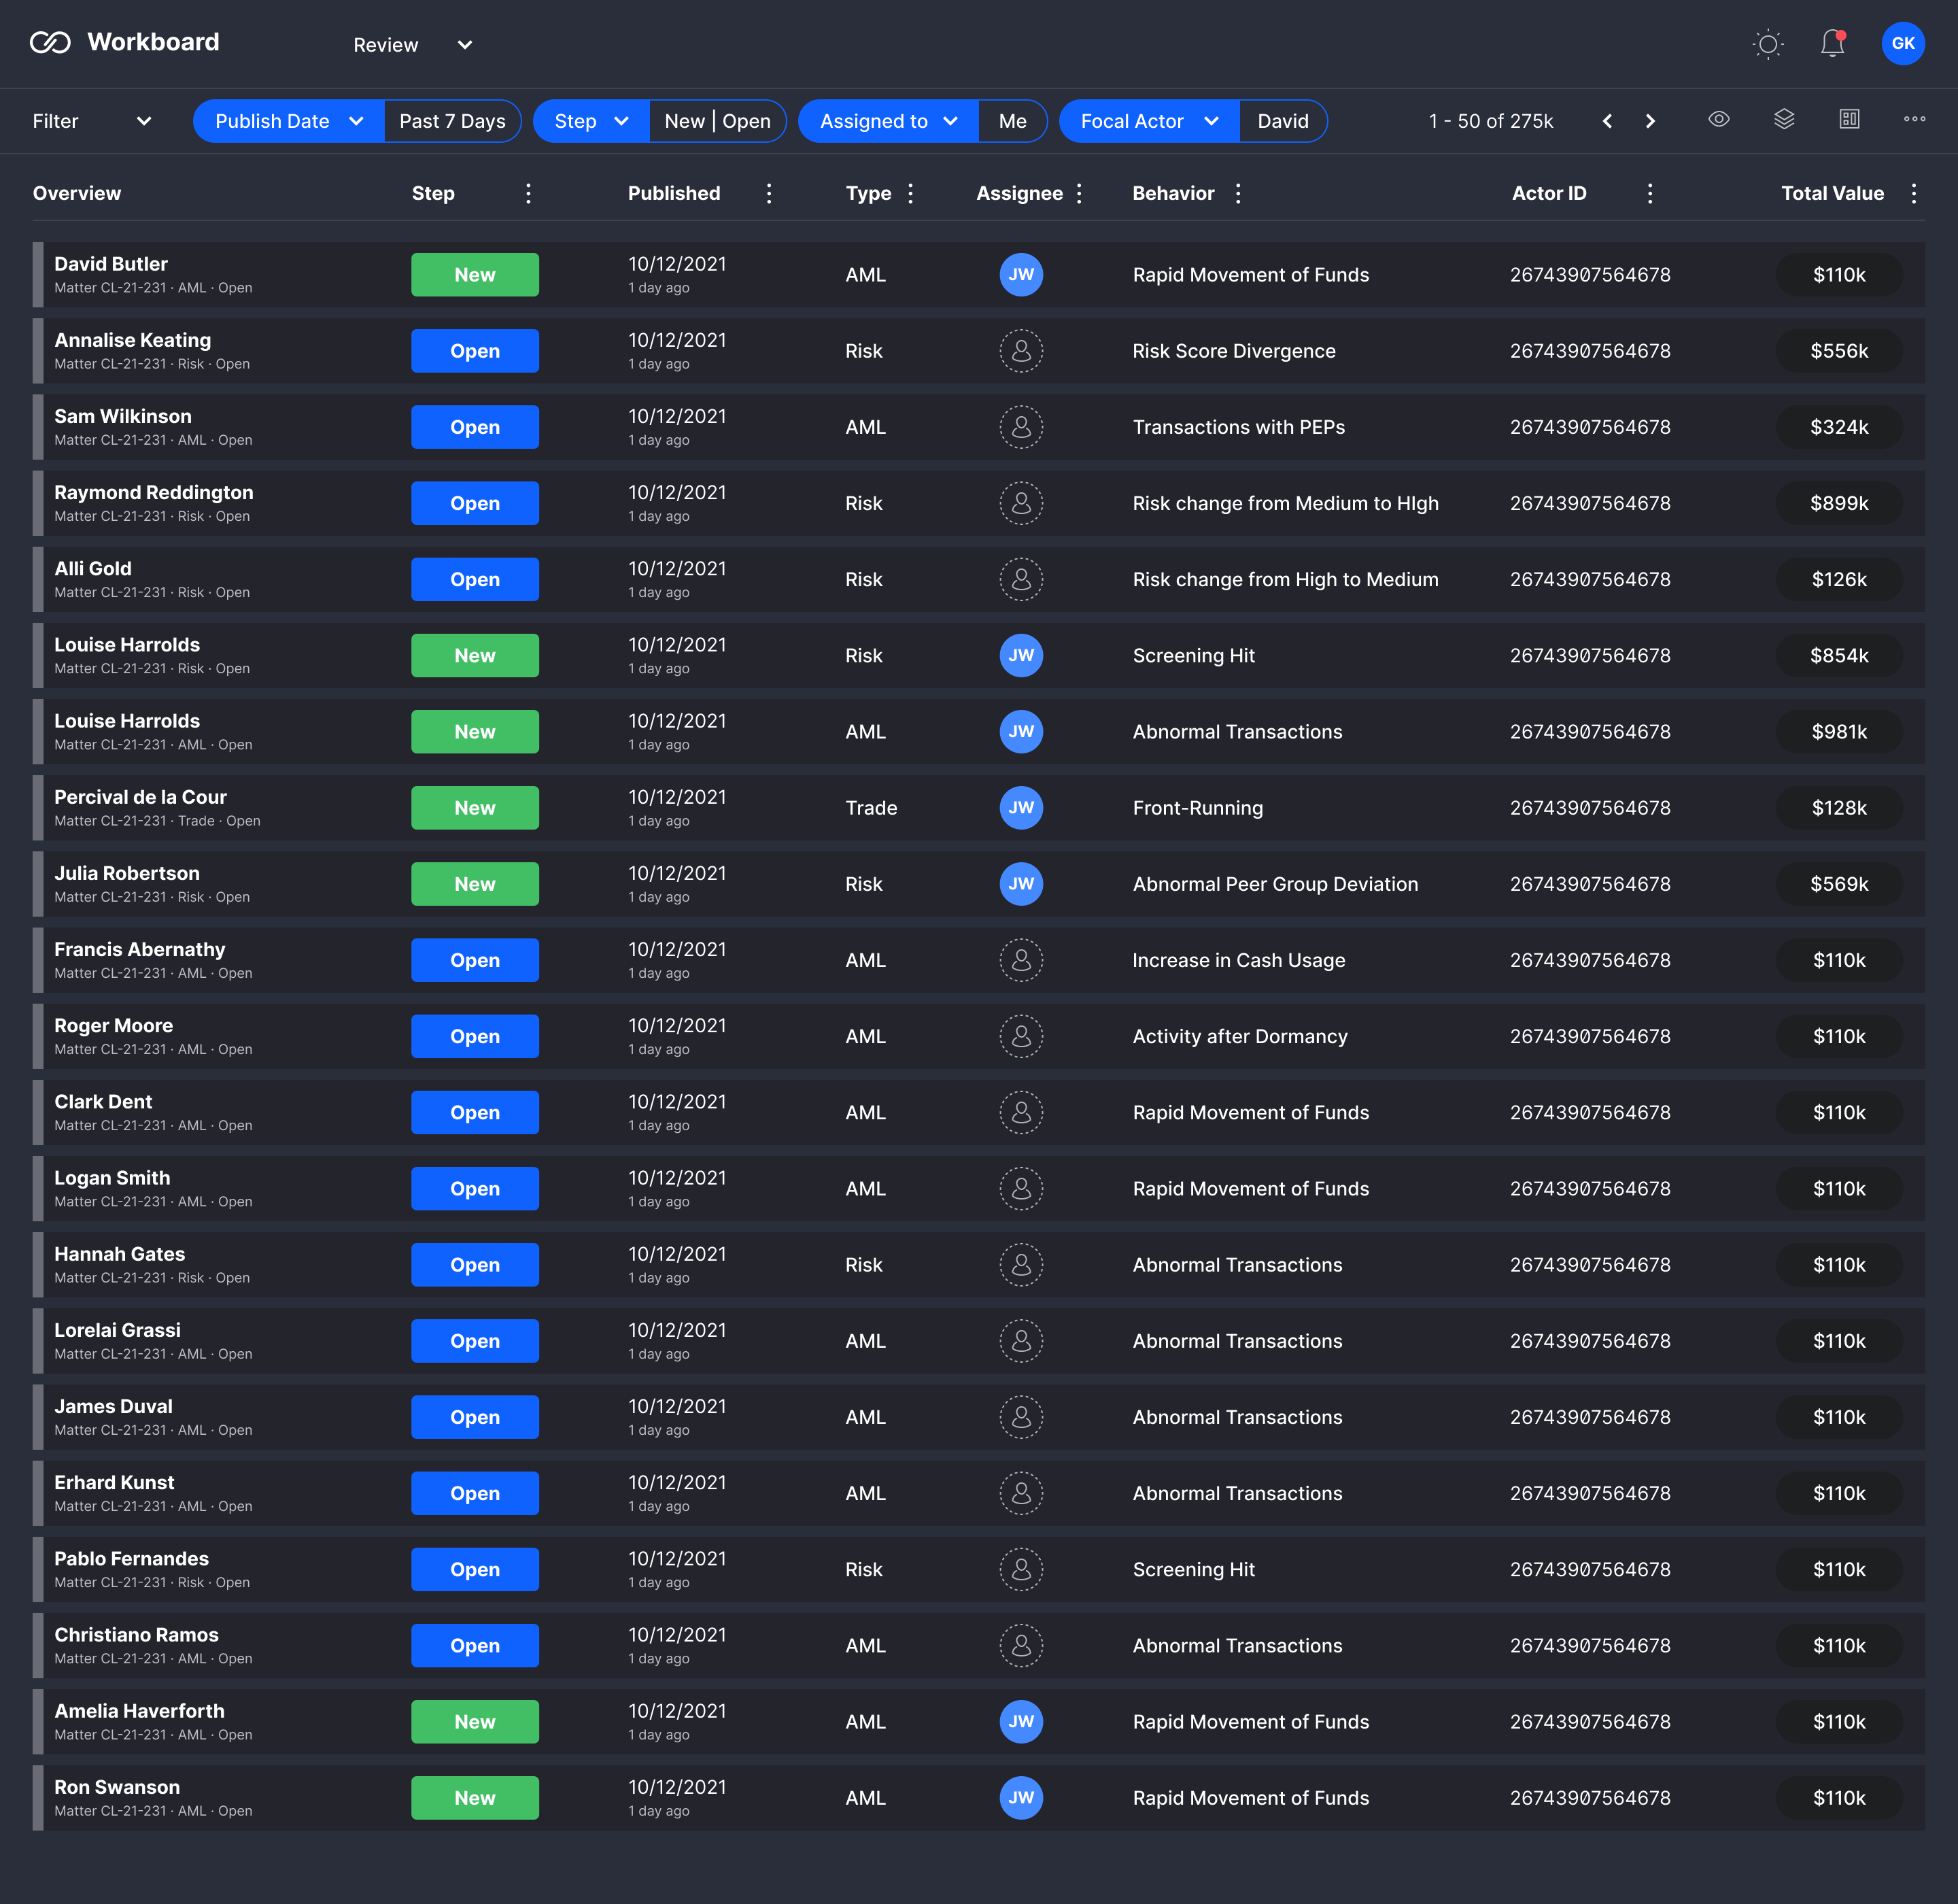Open the board layout view icon
This screenshot has height=1904, width=1958.
pyautogui.click(x=1849, y=120)
